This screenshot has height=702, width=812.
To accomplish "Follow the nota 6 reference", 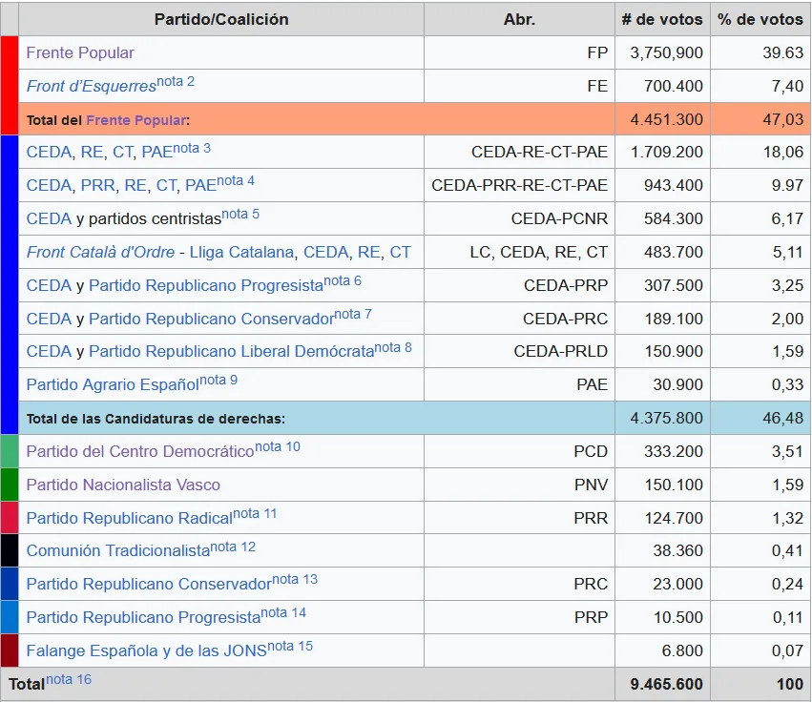I will point(343,281).
